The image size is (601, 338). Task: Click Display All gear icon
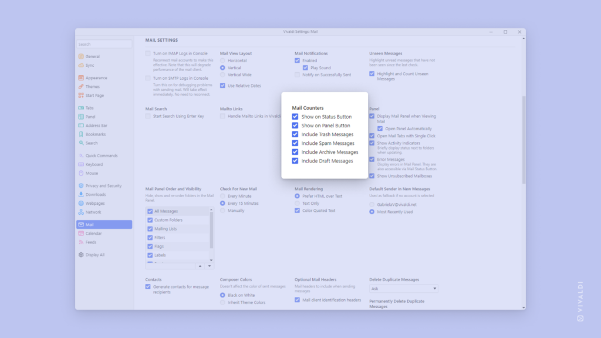click(x=81, y=255)
